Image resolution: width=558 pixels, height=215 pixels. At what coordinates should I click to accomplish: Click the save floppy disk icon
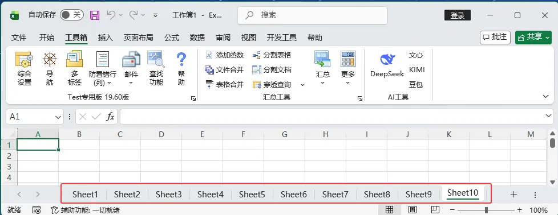(94, 15)
